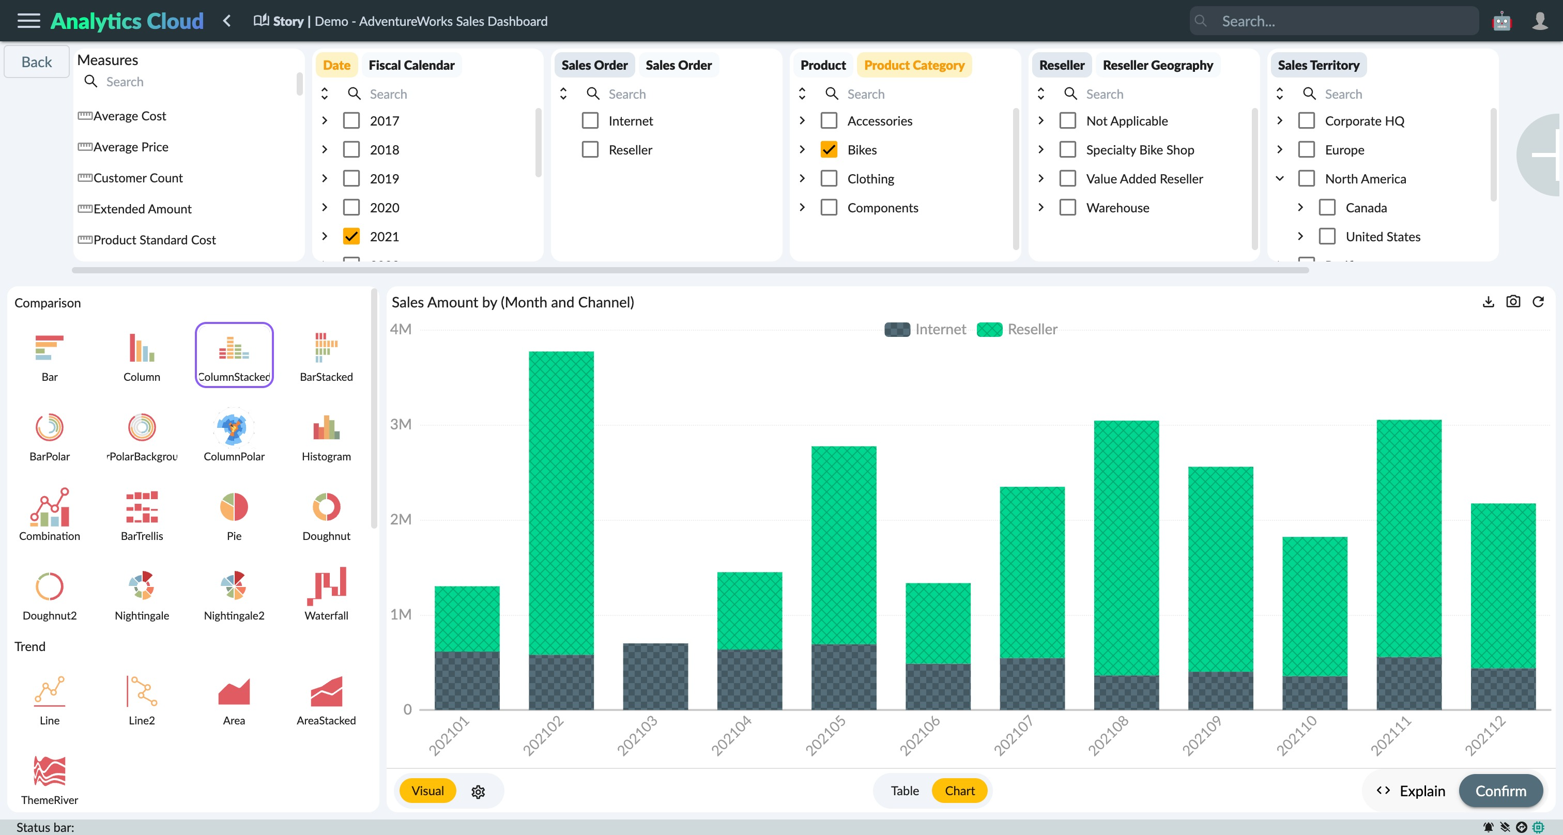Check the Reseller sales order checkbox
The height and width of the screenshot is (835, 1563).
[590, 150]
